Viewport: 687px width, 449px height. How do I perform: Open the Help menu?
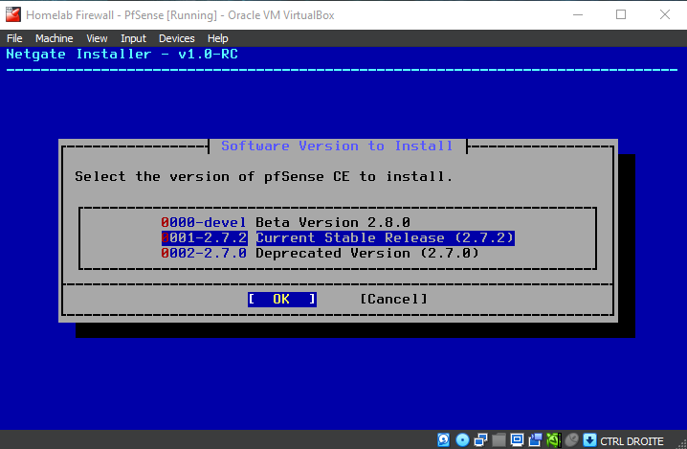tap(218, 38)
